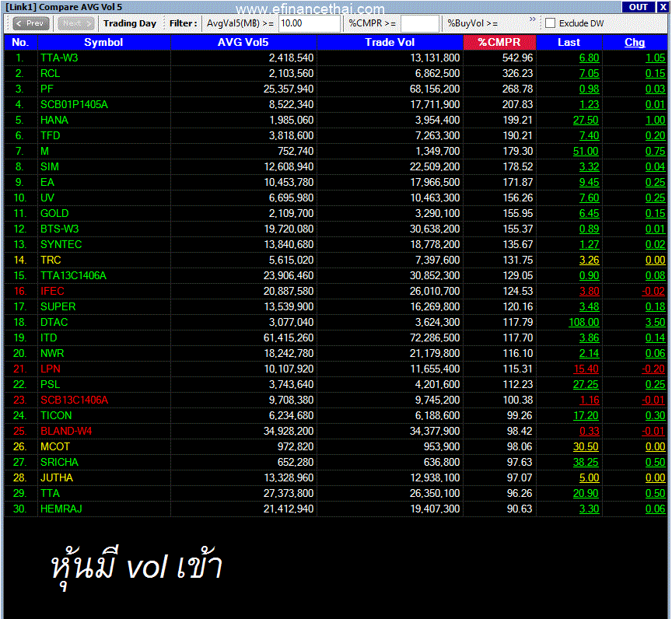Close the Compare AVG Vol 5 window
The image size is (672, 619).
pyautogui.click(x=663, y=7)
